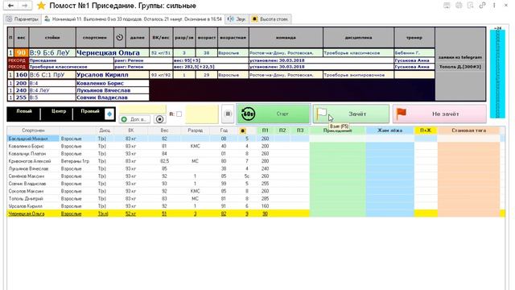
Task: Click the П1 column header
Action: pyautogui.click(x=265, y=130)
